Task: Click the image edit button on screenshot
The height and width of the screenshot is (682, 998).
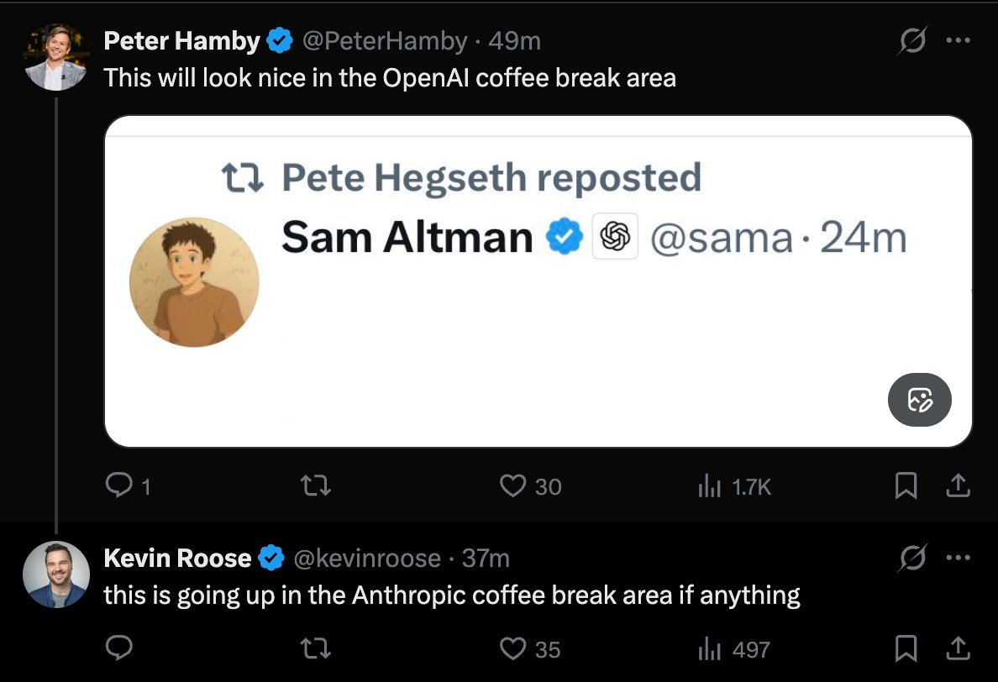Action: [x=919, y=400]
